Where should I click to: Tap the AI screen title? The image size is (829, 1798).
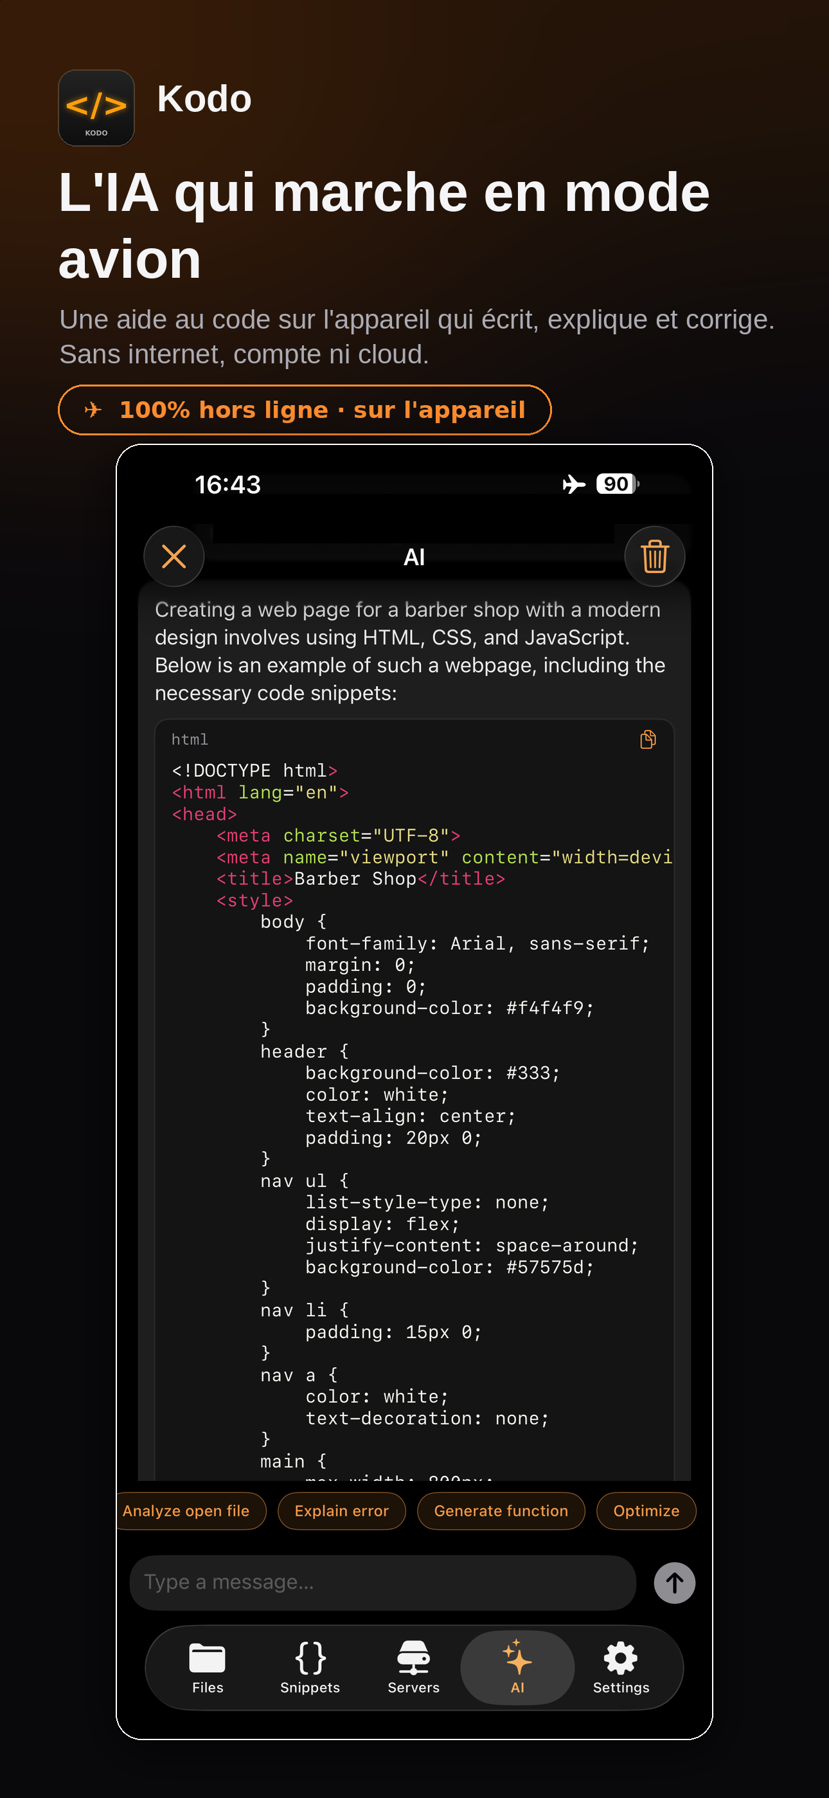point(414,557)
